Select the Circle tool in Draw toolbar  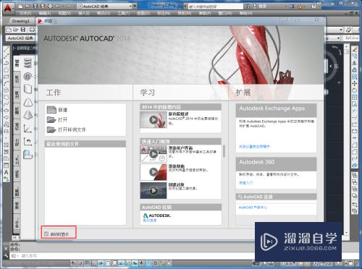click(x=7, y=90)
